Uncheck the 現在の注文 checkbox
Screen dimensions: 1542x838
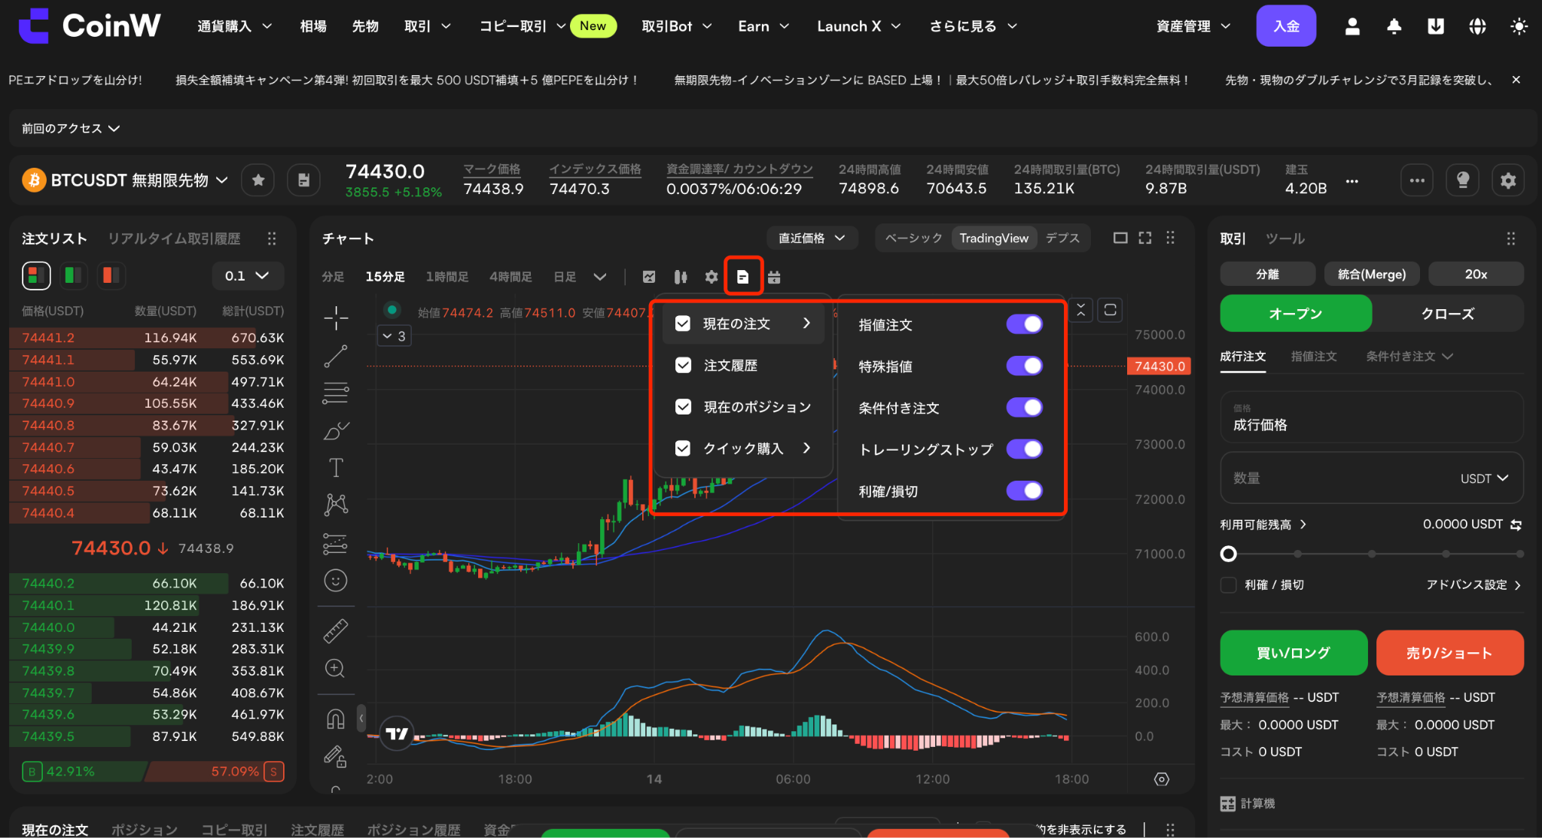[x=683, y=323]
